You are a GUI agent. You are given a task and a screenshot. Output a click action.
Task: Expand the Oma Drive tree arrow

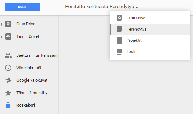click(2, 24)
